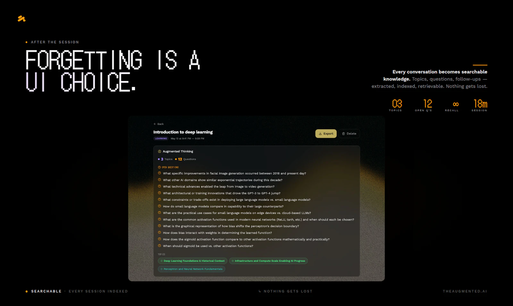Open the Perceptron and Neural Network Fundamentals topic
513x306 pixels.
[x=191, y=269]
